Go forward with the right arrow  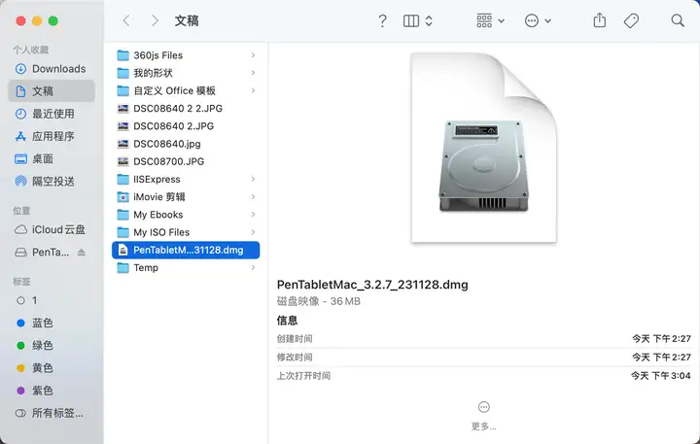click(155, 20)
